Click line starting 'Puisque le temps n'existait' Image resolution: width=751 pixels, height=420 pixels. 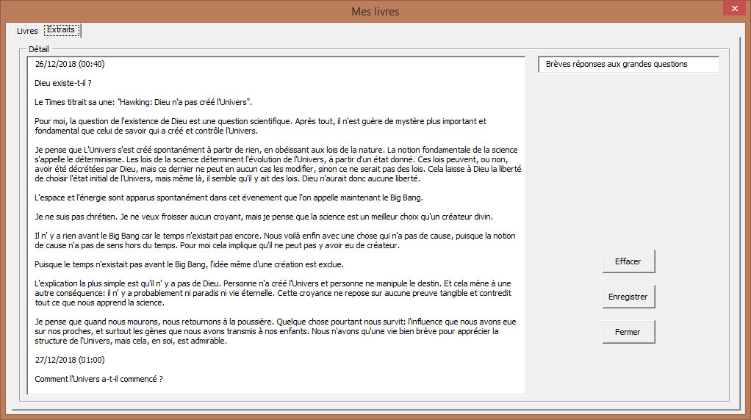(x=189, y=264)
